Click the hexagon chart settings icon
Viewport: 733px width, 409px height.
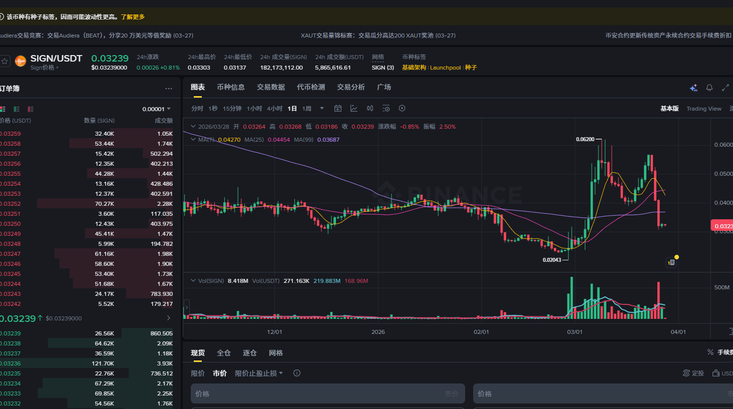click(x=402, y=108)
